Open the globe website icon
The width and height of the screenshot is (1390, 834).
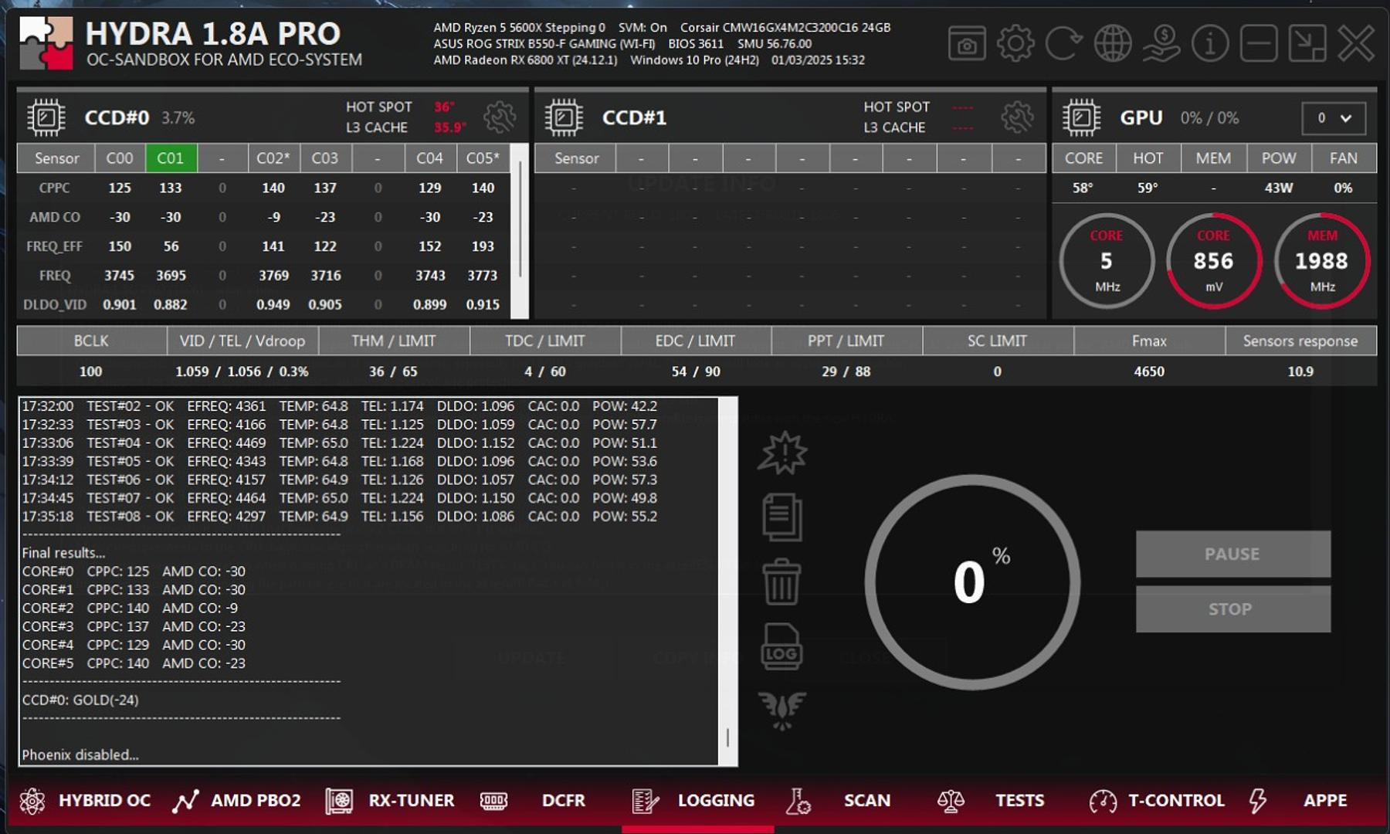[1113, 43]
